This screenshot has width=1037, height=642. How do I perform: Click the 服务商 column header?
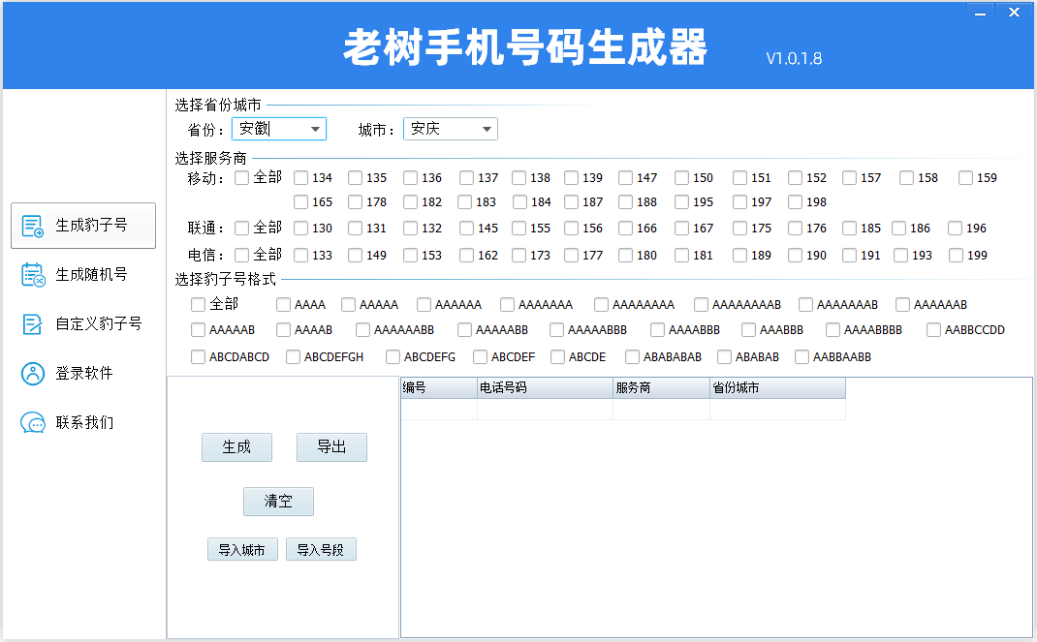coord(661,387)
